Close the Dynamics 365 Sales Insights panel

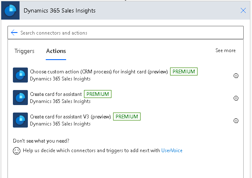point(243,10)
